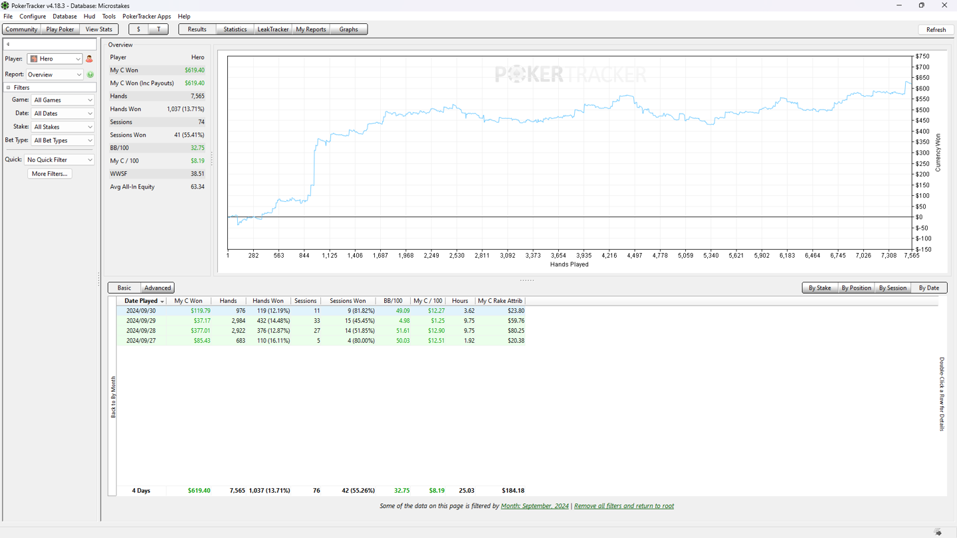Image resolution: width=957 pixels, height=538 pixels.
Task: Click the status bar import icon
Action: [938, 532]
